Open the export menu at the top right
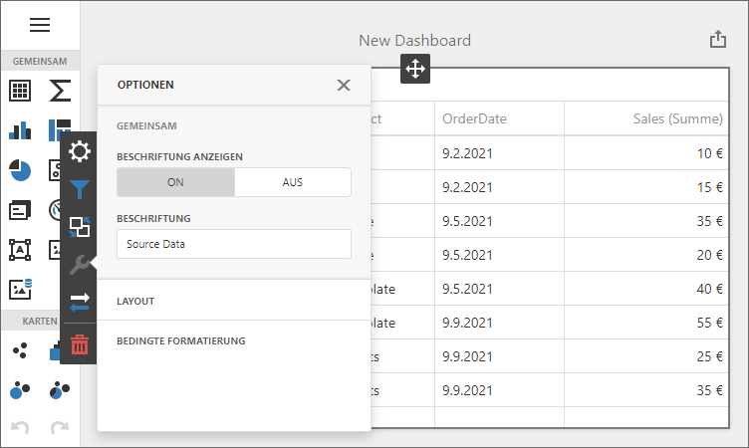Viewport: 749px width, 448px height. tap(717, 39)
